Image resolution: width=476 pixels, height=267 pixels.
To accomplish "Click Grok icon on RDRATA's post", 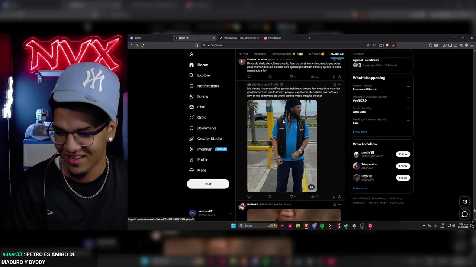I will coord(334,205).
